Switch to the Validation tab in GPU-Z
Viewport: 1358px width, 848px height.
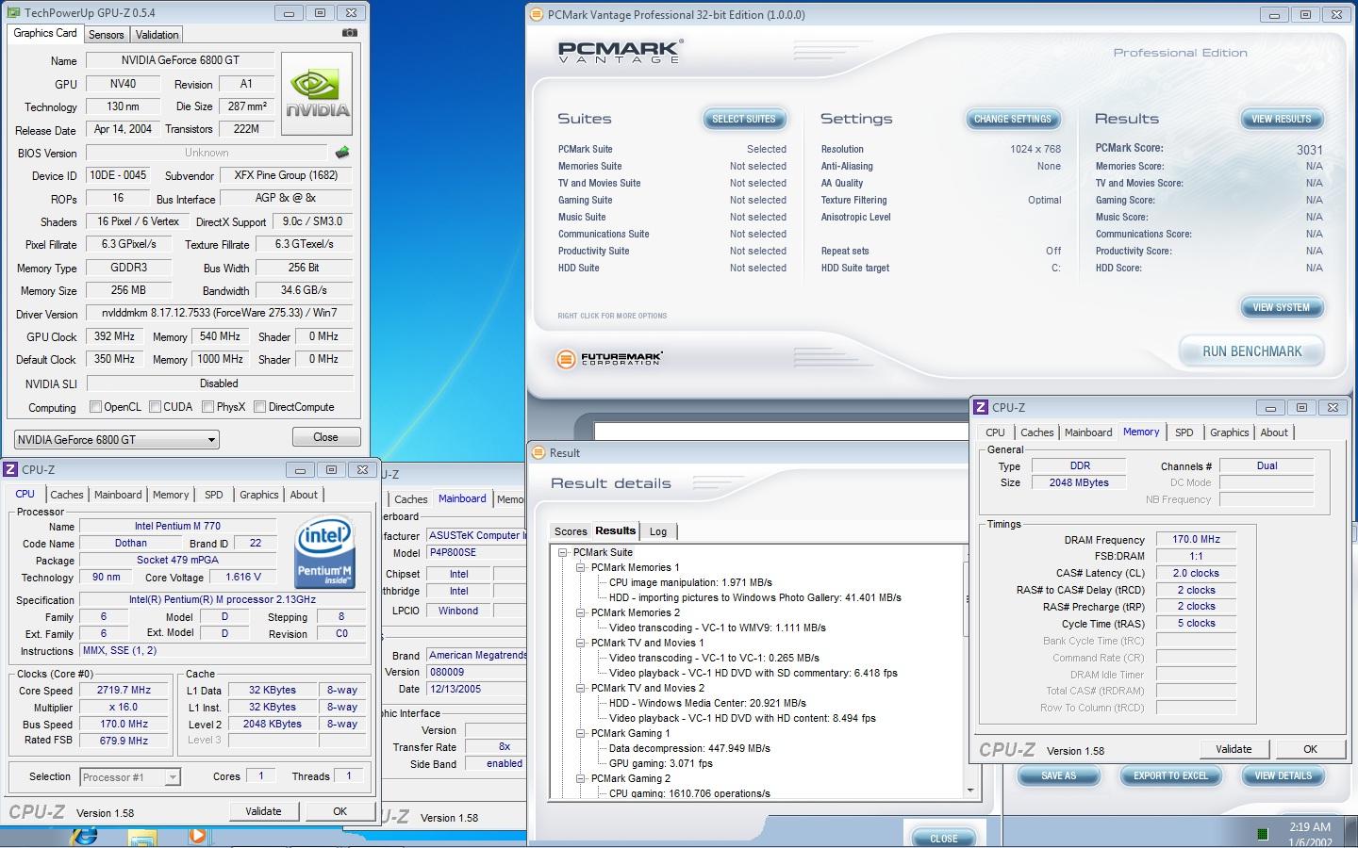click(157, 34)
